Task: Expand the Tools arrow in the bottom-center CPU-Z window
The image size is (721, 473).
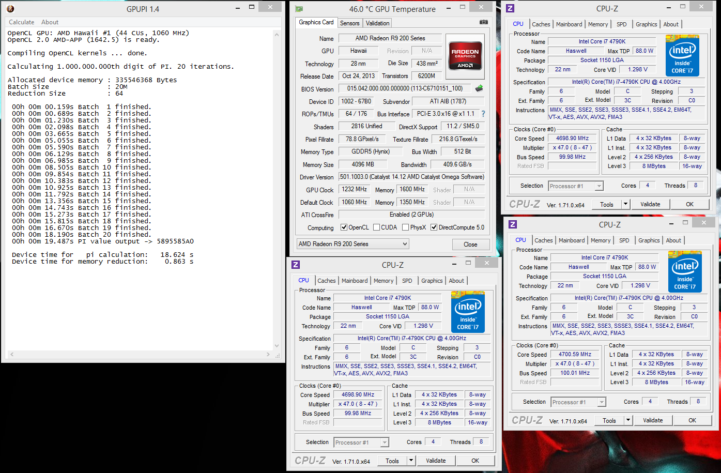Action: pyautogui.click(x=411, y=461)
